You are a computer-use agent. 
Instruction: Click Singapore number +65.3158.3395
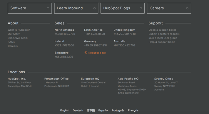point(64,57)
